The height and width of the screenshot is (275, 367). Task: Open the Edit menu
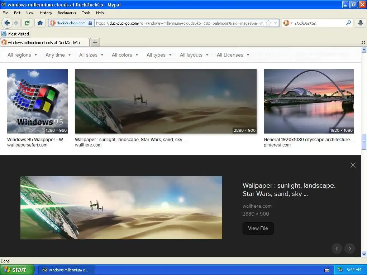point(17,13)
